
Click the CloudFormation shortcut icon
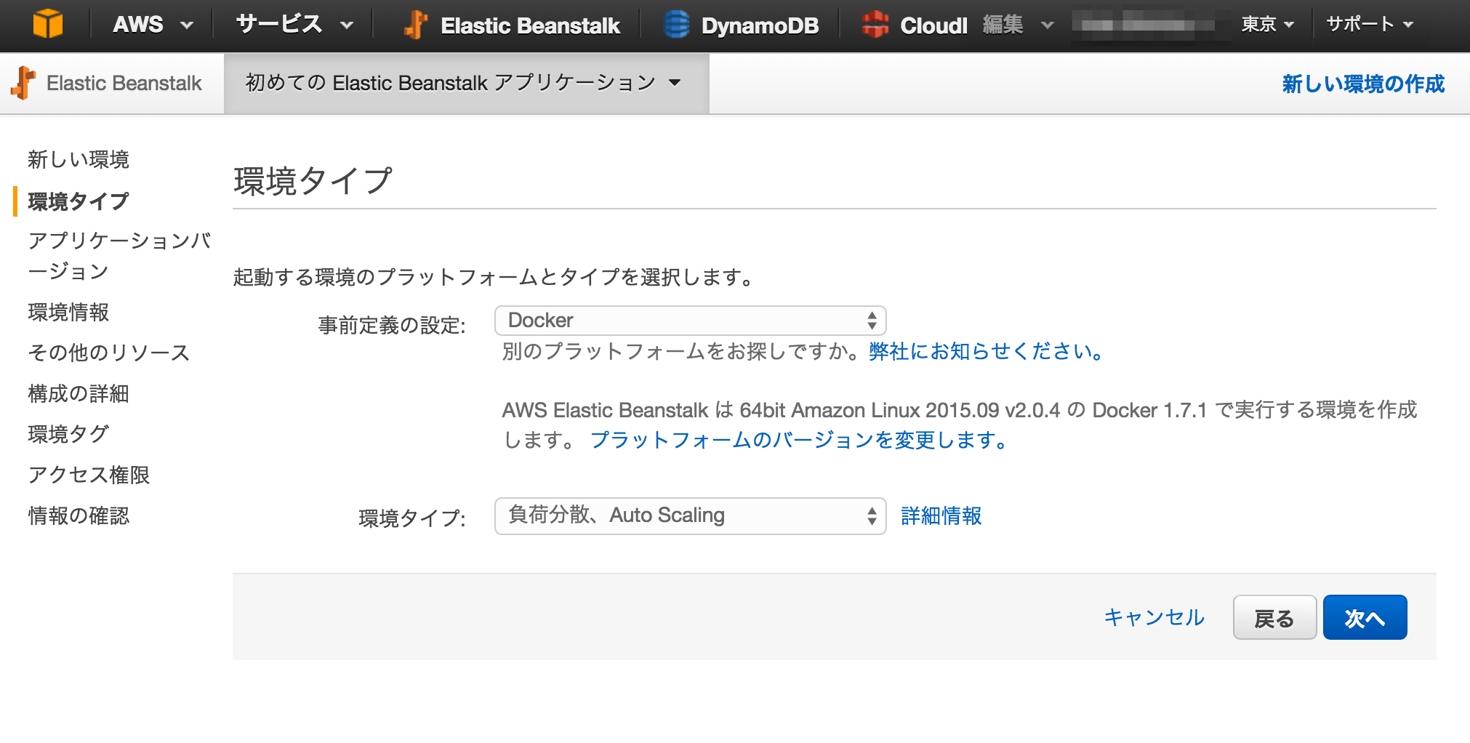pyautogui.click(x=875, y=25)
